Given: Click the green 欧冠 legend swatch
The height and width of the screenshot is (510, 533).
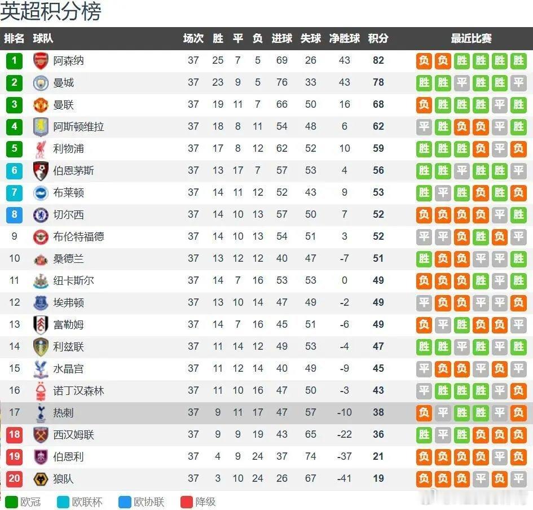Looking at the screenshot, I should [x=11, y=502].
